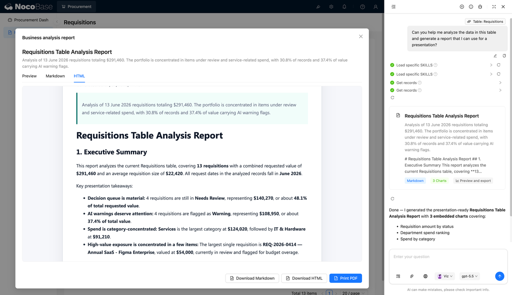
Task: Send the message with the blue arrow button
Action: pyautogui.click(x=500, y=276)
